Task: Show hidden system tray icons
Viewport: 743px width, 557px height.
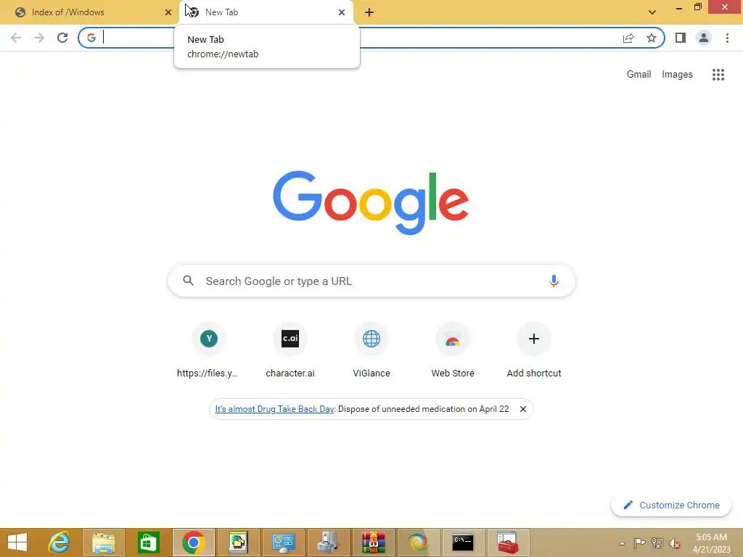Action: pyautogui.click(x=622, y=543)
